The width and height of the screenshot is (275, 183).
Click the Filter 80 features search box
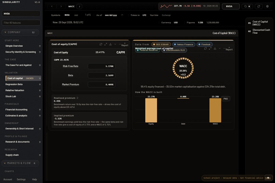21,23
